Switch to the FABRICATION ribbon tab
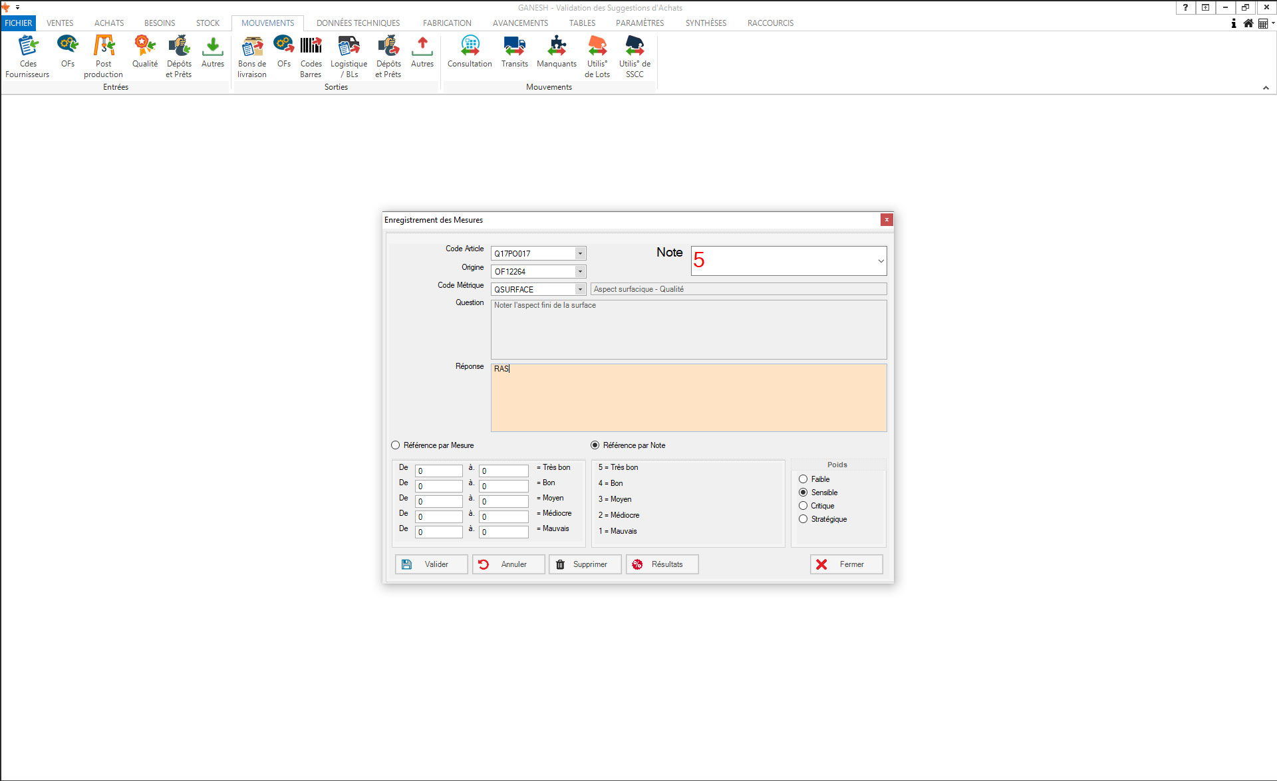Image resolution: width=1277 pixels, height=781 pixels. (x=447, y=23)
